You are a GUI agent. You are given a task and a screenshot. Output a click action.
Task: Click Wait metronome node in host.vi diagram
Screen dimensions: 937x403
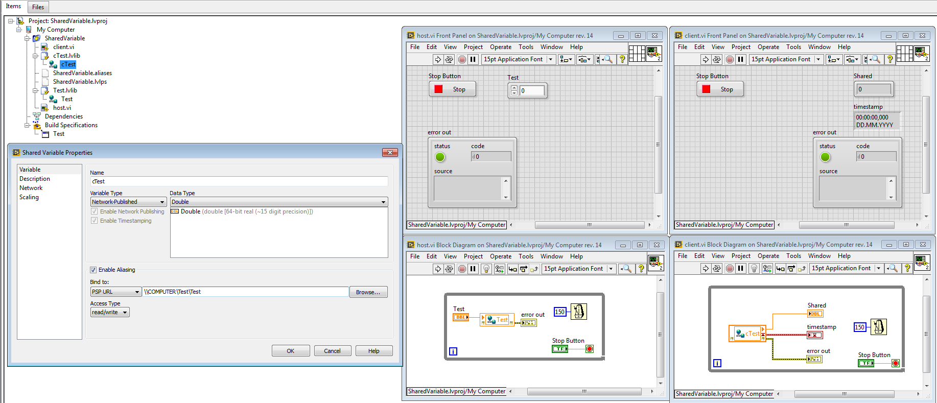click(579, 312)
